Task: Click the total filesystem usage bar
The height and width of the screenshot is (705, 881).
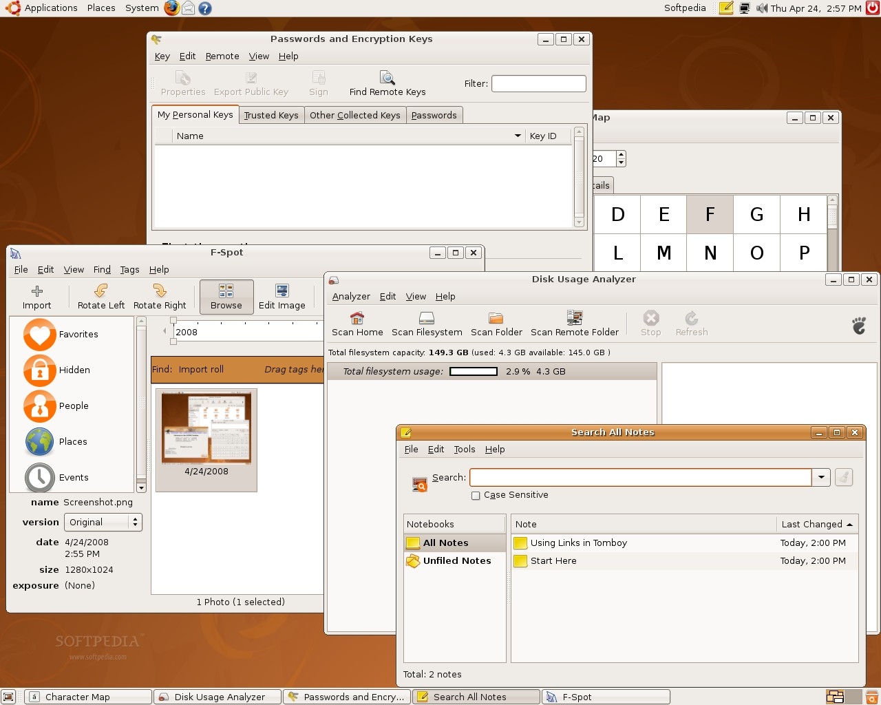Action: [474, 372]
